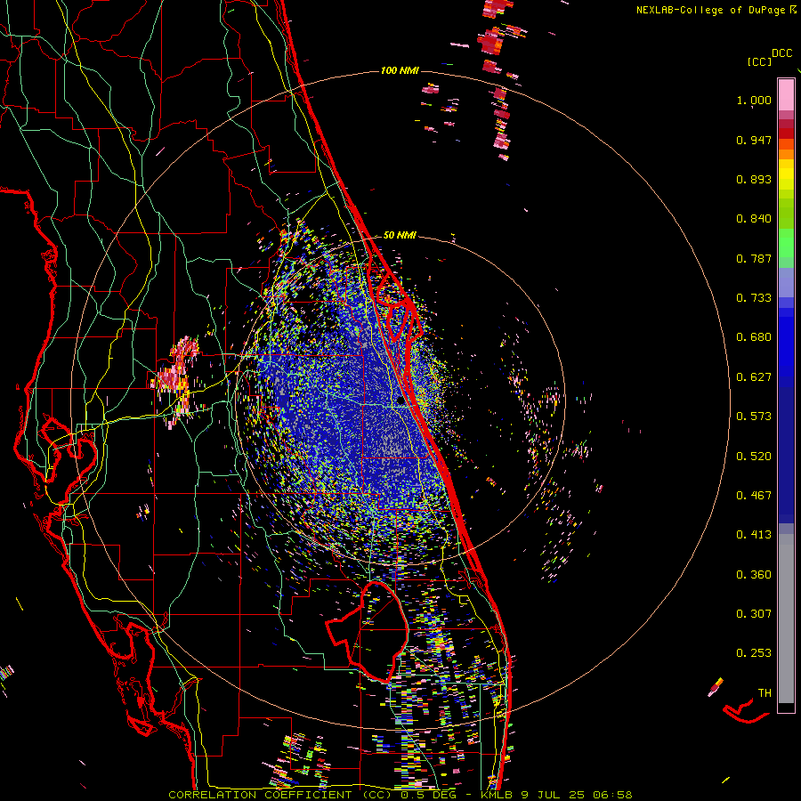
Task: Pick the light pink swatch atop color bar
Action: click(x=786, y=95)
